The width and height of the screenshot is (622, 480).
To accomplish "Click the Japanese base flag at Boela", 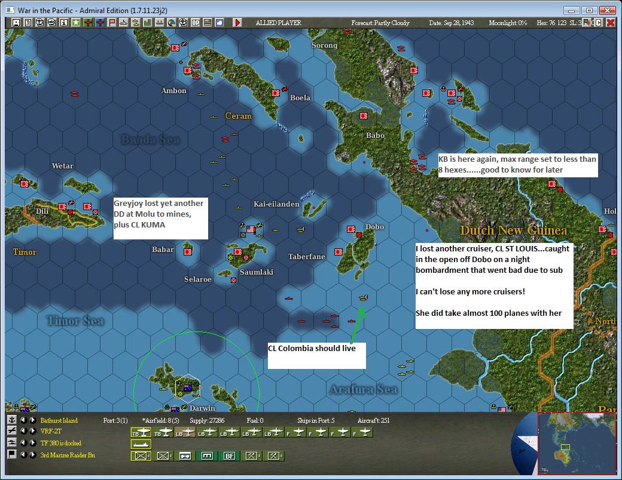I will (276, 93).
